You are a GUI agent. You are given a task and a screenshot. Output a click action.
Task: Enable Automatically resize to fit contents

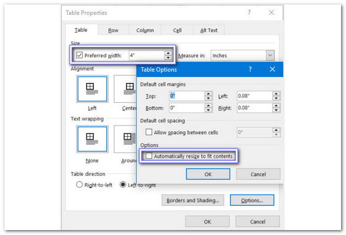coord(149,156)
